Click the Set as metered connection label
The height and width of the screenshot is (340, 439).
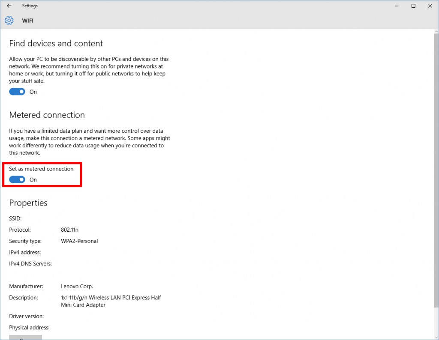pos(41,169)
